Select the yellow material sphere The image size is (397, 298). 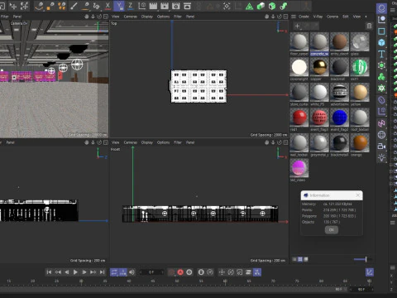[360, 92]
